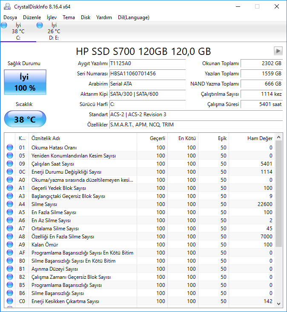Viewport: 287px width, 312px height.
Task: Click the status orb for attribute B6
Action: (x=10, y=293)
